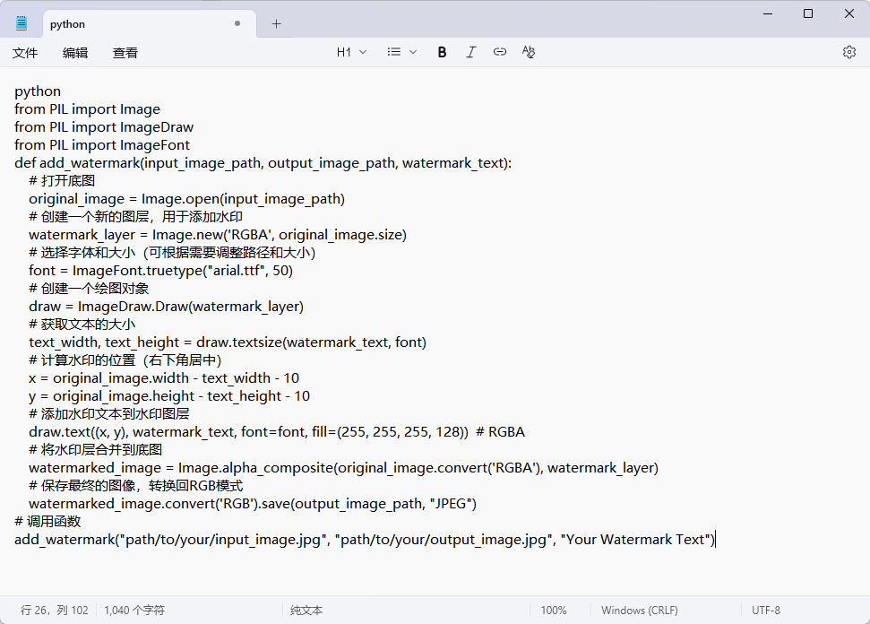Toggle italic formatting
The height and width of the screenshot is (624, 870).
pyautogui.click(x=470, y=52)
